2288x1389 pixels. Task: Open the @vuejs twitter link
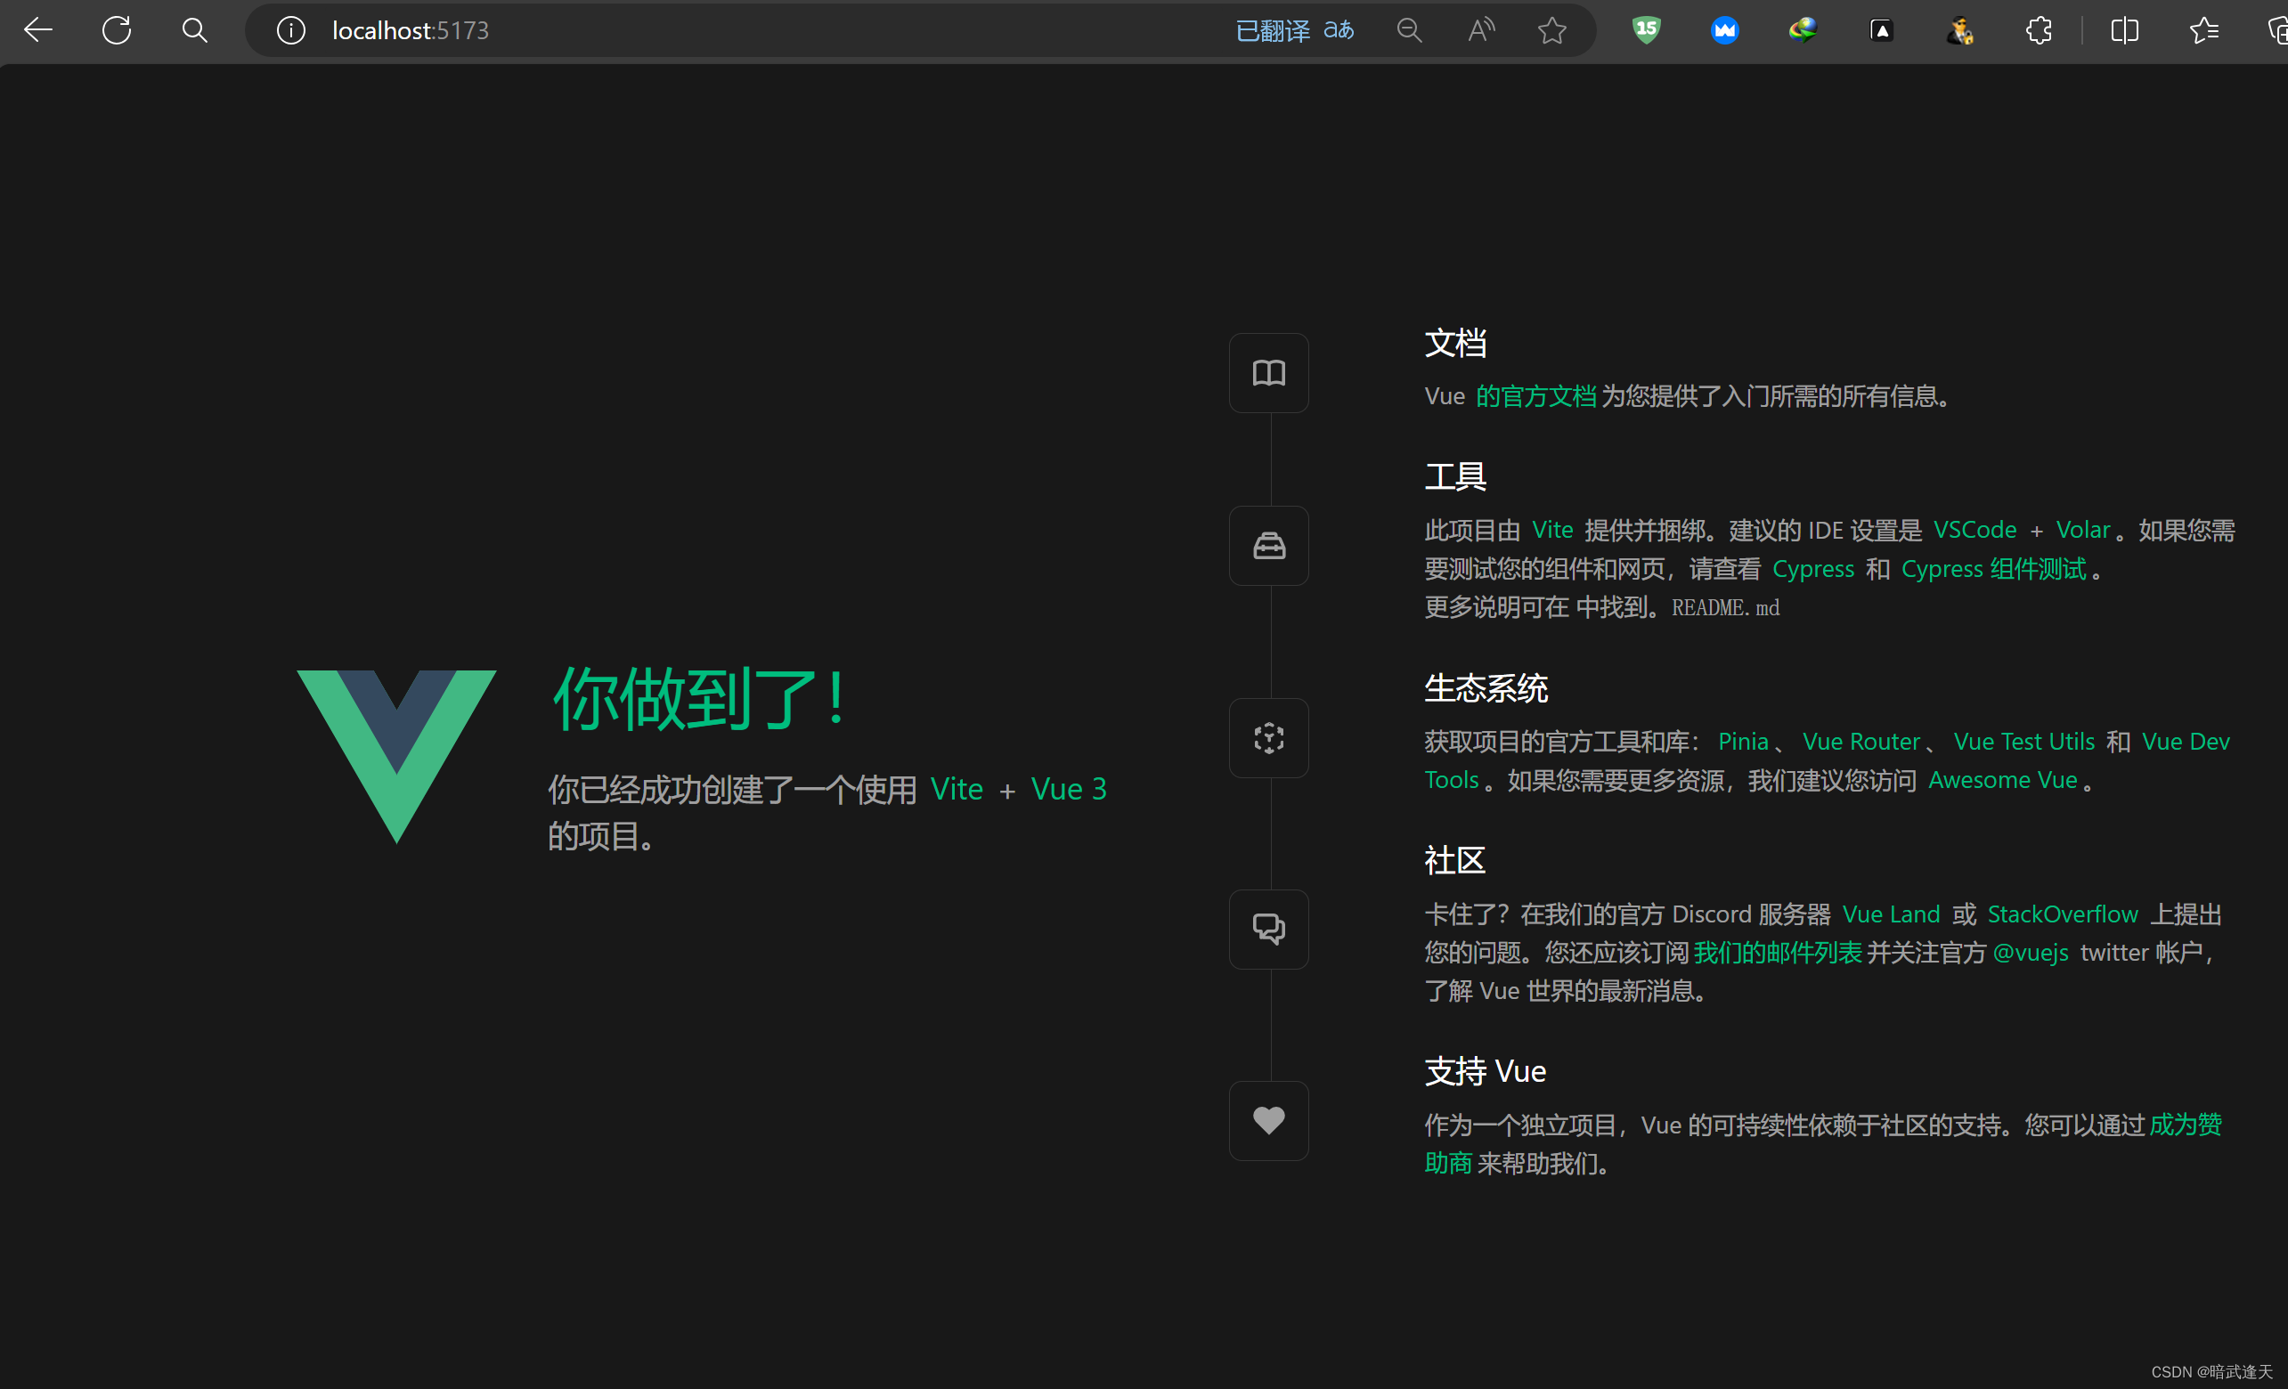2030,953
